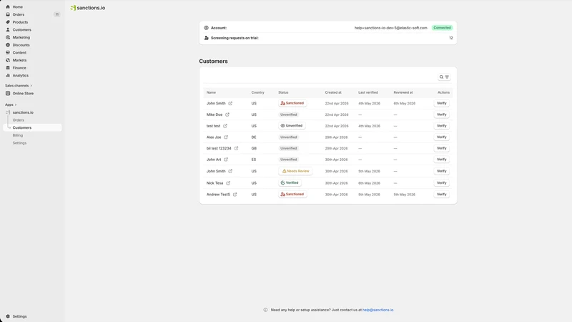572x322 pixels.
Task: Expand the Apps section chevron
Action: click(16, 104)
